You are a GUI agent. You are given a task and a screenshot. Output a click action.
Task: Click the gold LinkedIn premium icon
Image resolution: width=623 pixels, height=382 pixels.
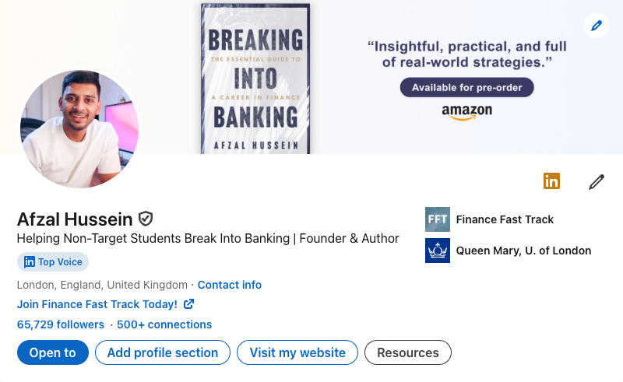click(x=551, y=181)
